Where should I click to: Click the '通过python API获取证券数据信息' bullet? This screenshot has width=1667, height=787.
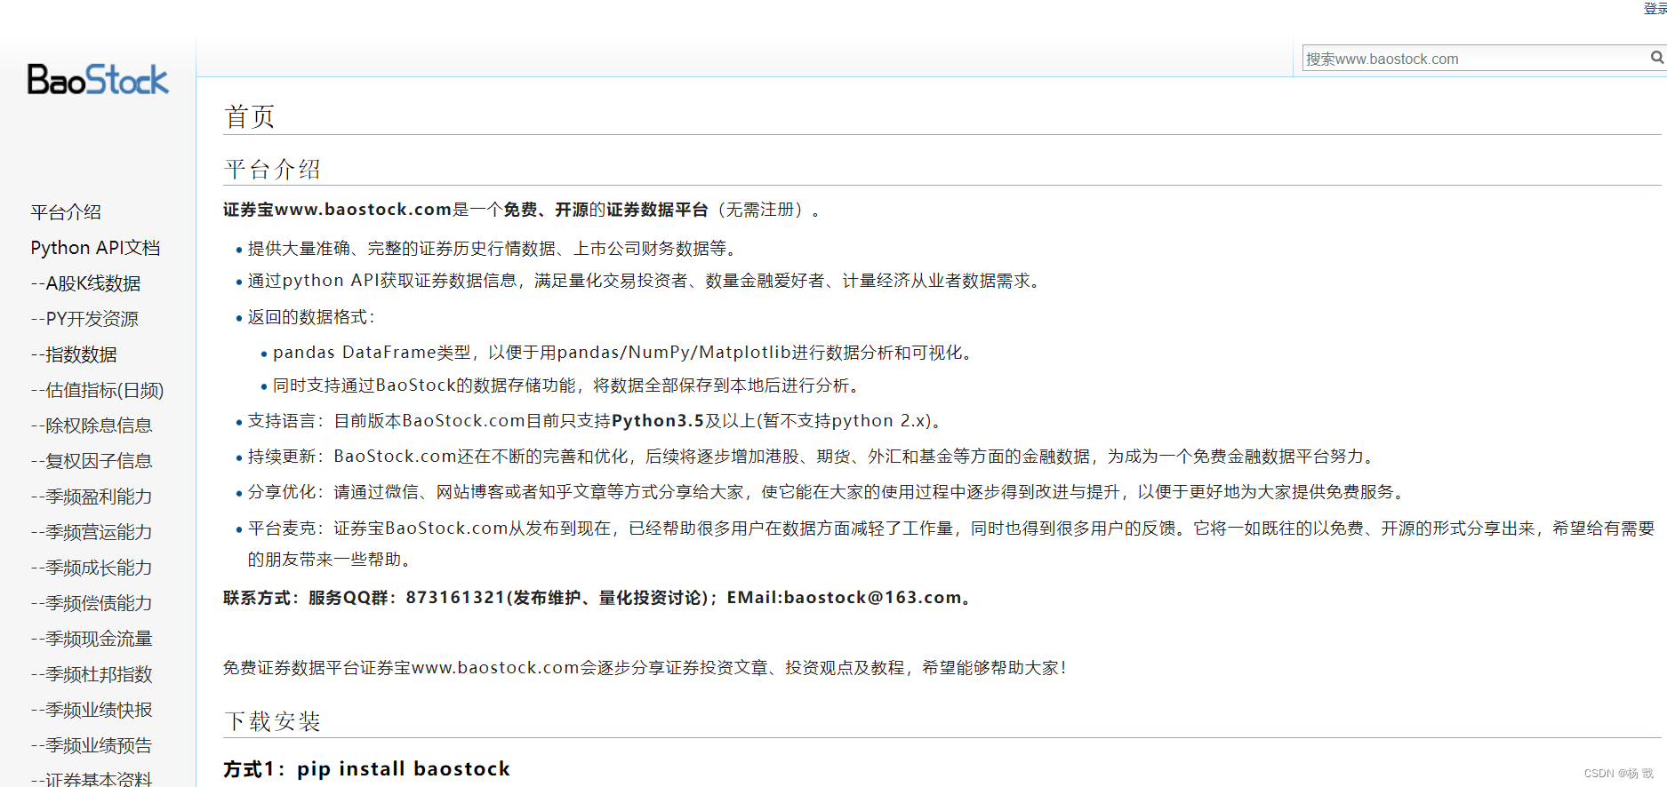pyautogui.click(x=645, y=281)
